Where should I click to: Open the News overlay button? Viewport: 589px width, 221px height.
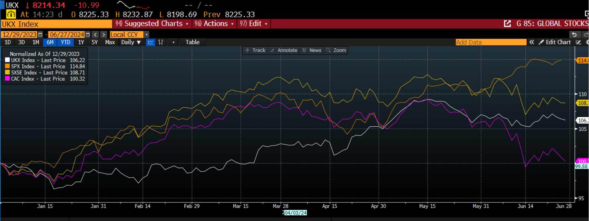[x=312, y=50]
